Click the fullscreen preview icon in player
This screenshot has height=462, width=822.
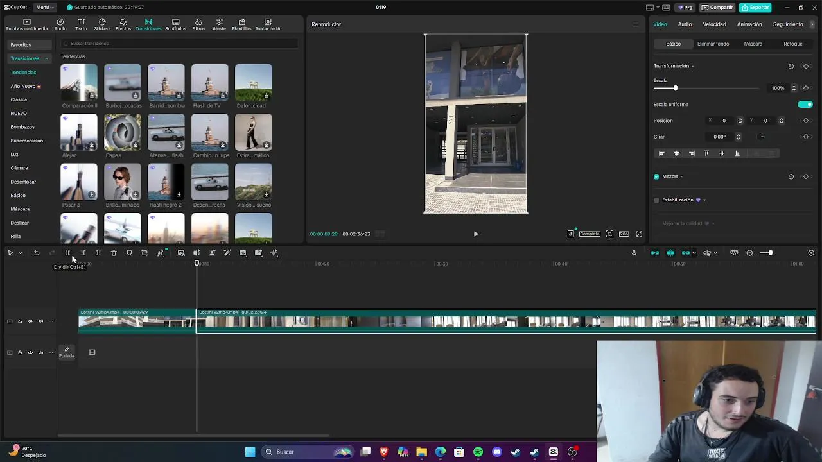[x=639, y=234]
